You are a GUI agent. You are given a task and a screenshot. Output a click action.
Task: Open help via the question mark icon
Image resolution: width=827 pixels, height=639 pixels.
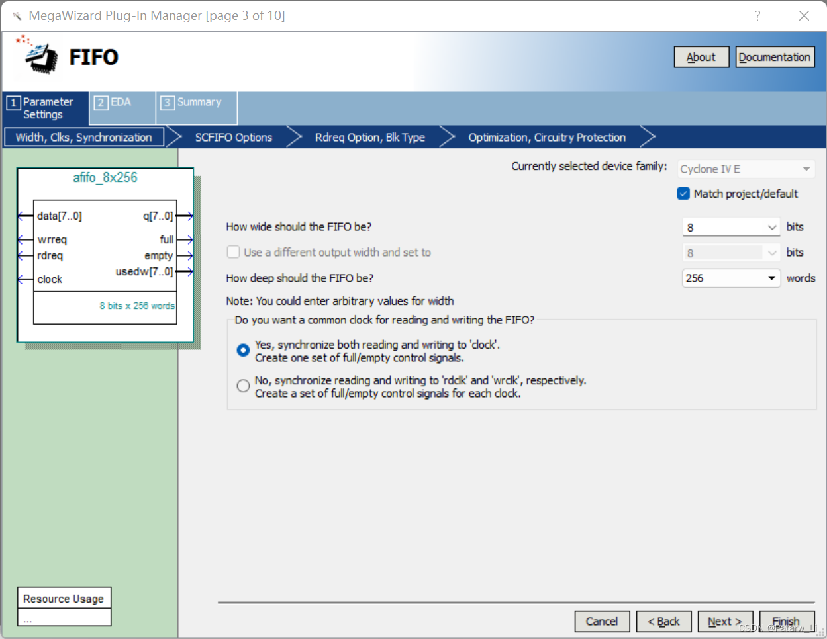757,15
